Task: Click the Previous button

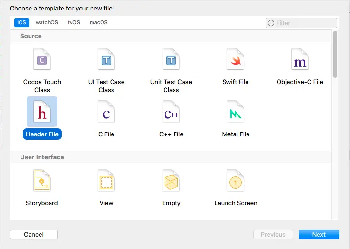Action: [273, 235]
